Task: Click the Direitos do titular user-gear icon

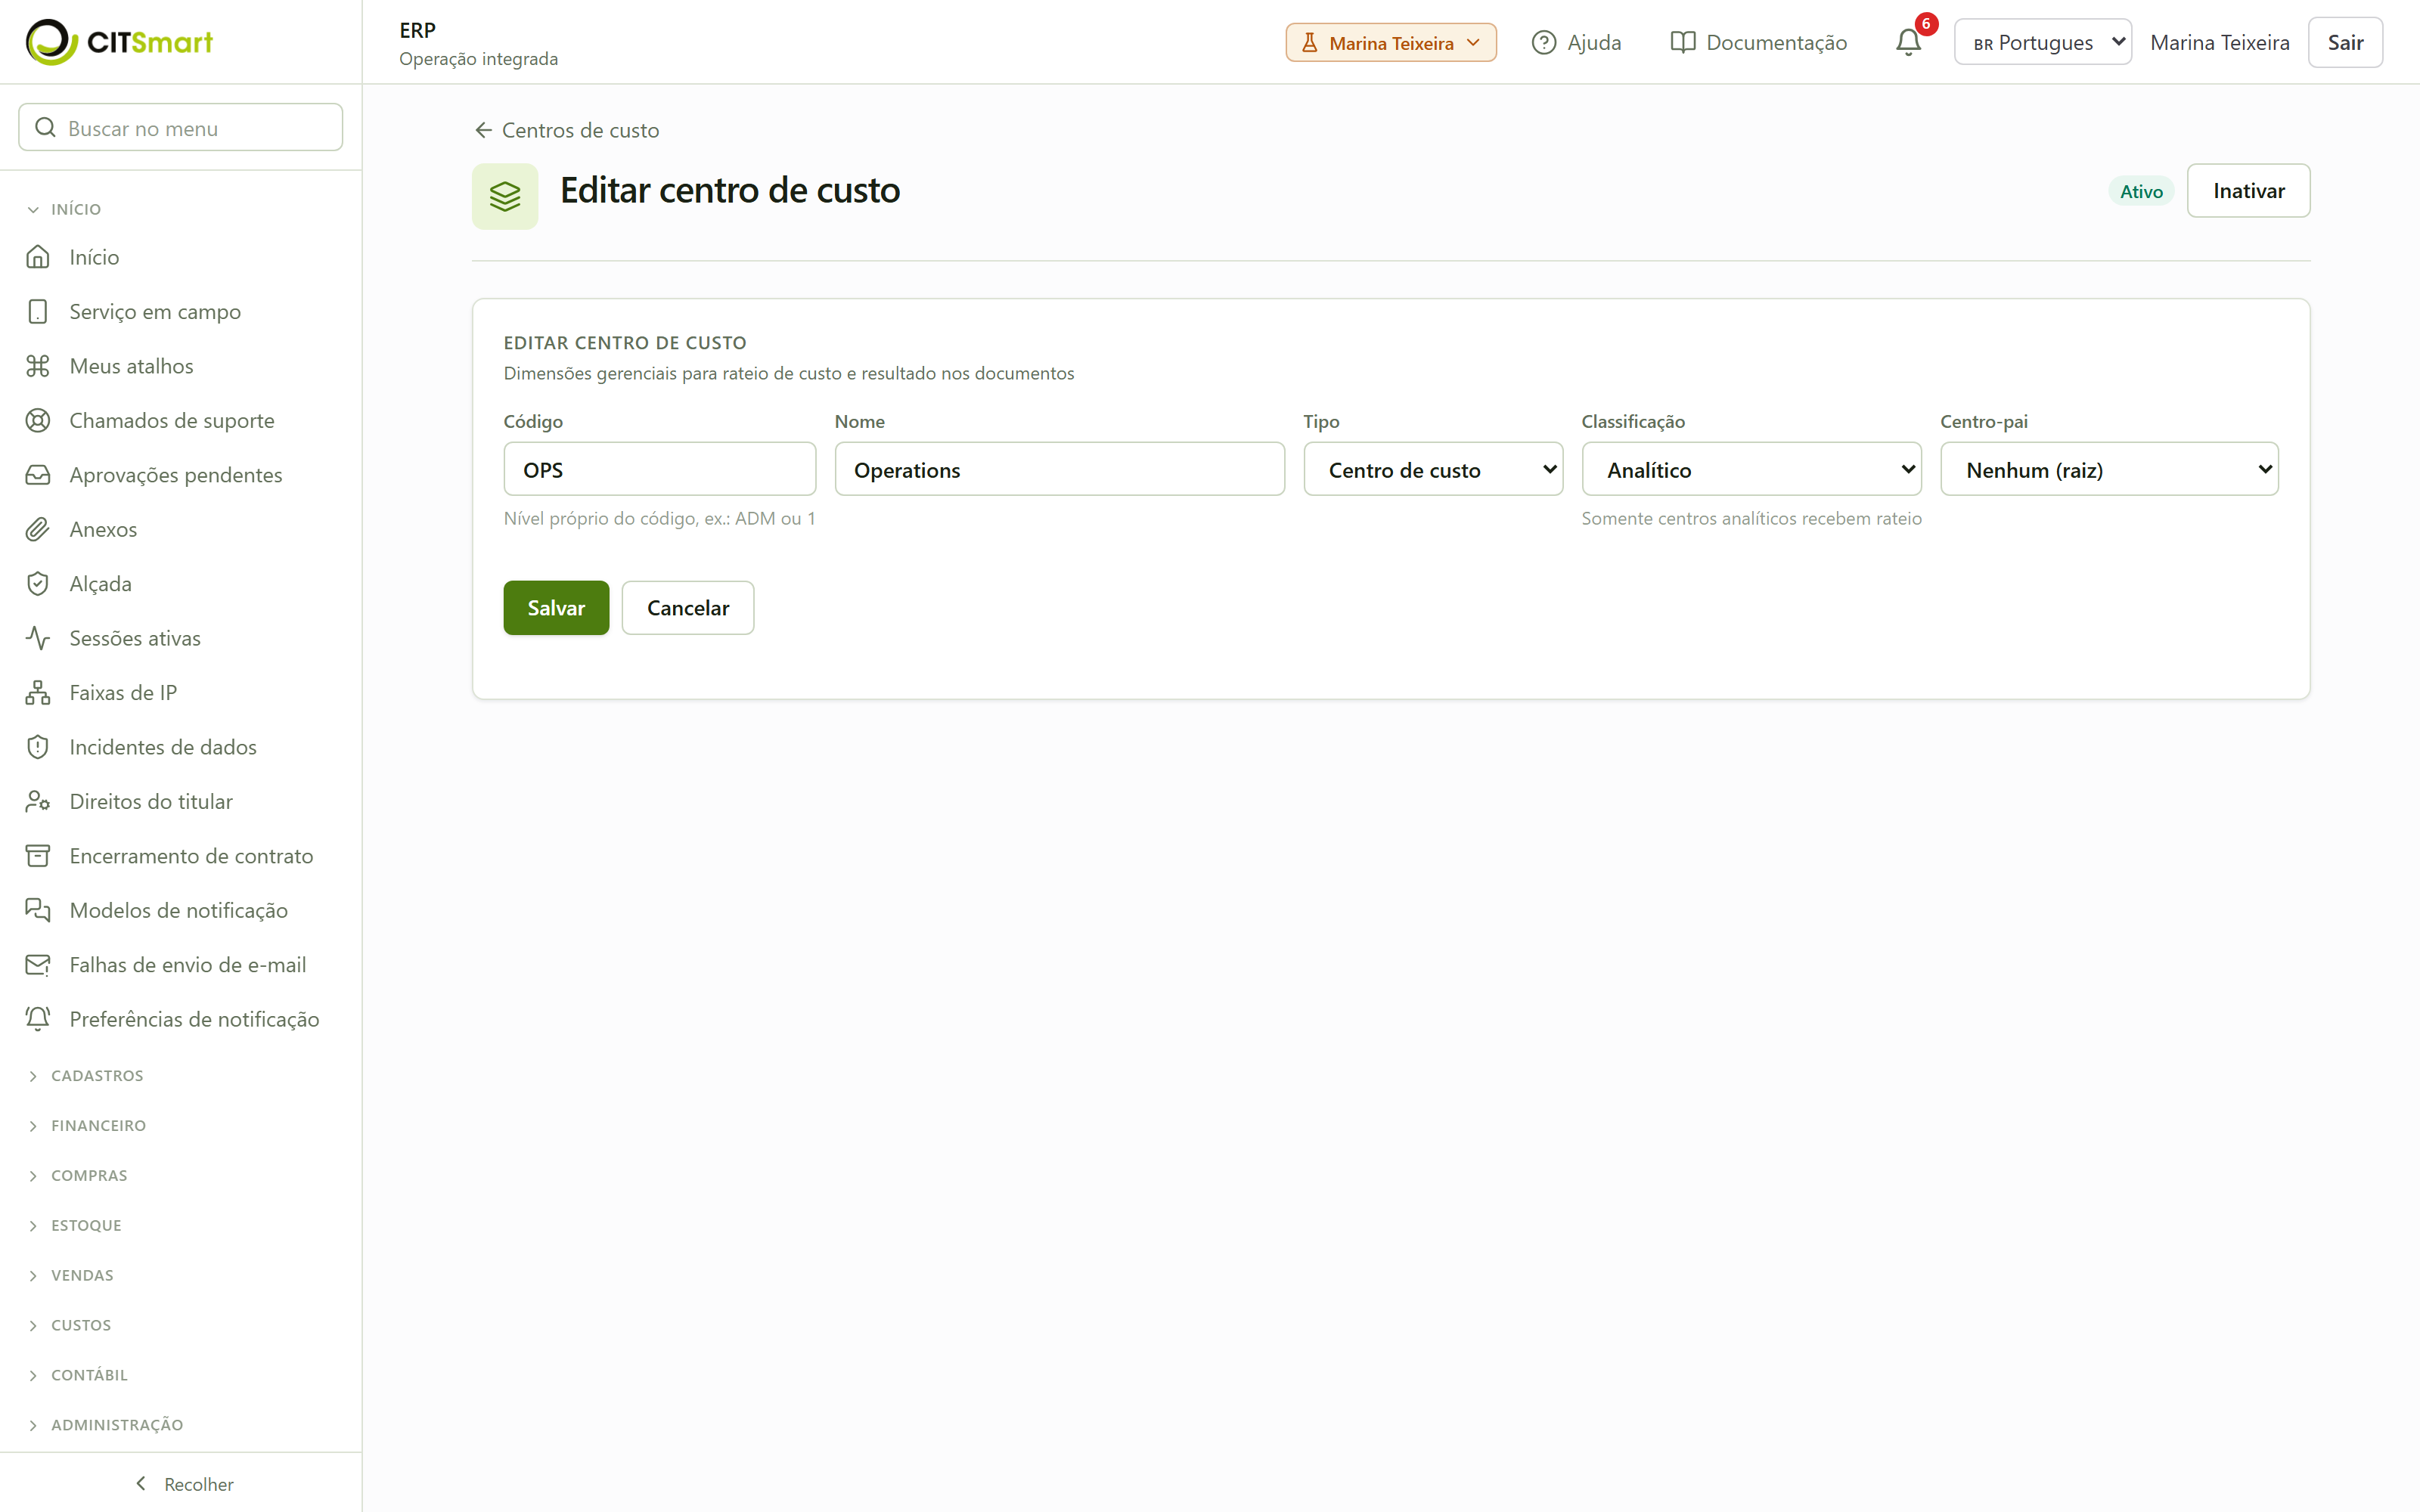Action: click(x=38, y=801)
